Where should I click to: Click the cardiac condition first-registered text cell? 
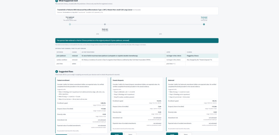123,60
